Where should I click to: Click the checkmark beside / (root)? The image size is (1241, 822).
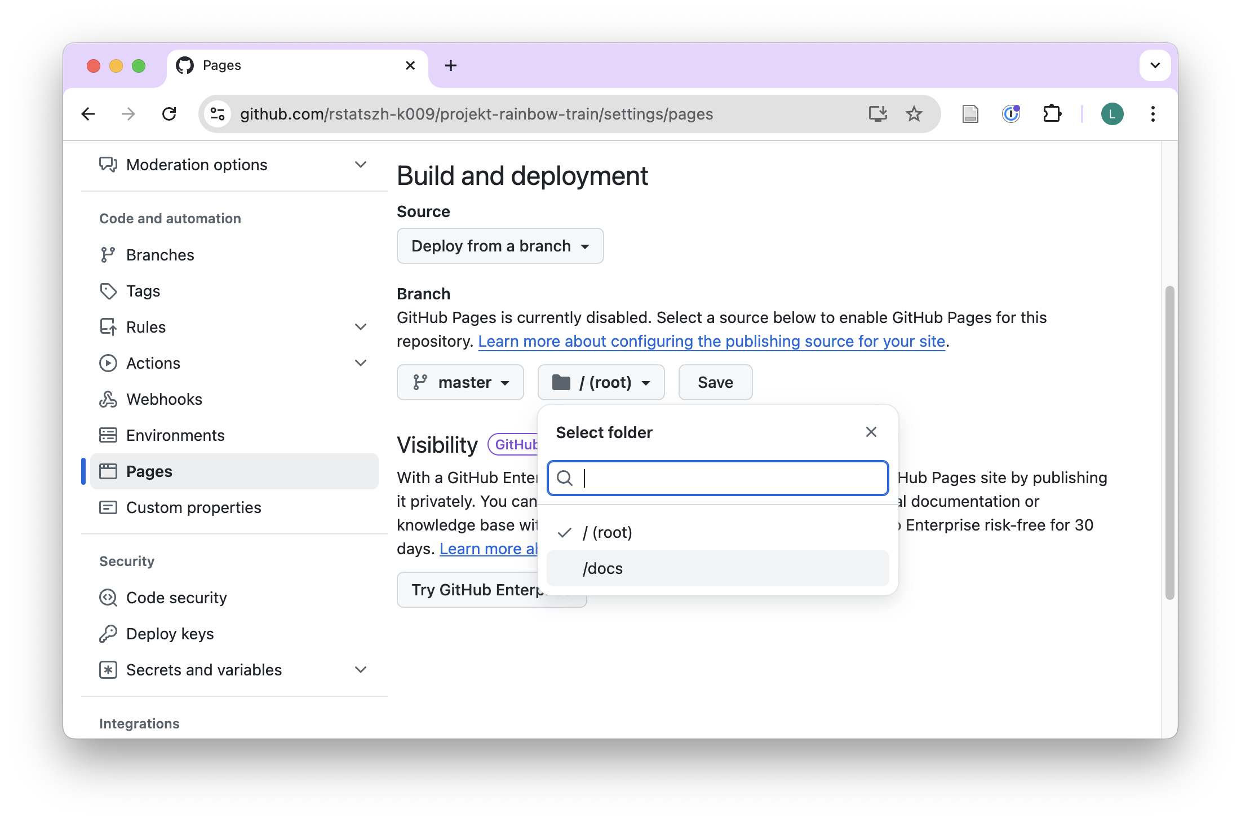pos(565,532)
